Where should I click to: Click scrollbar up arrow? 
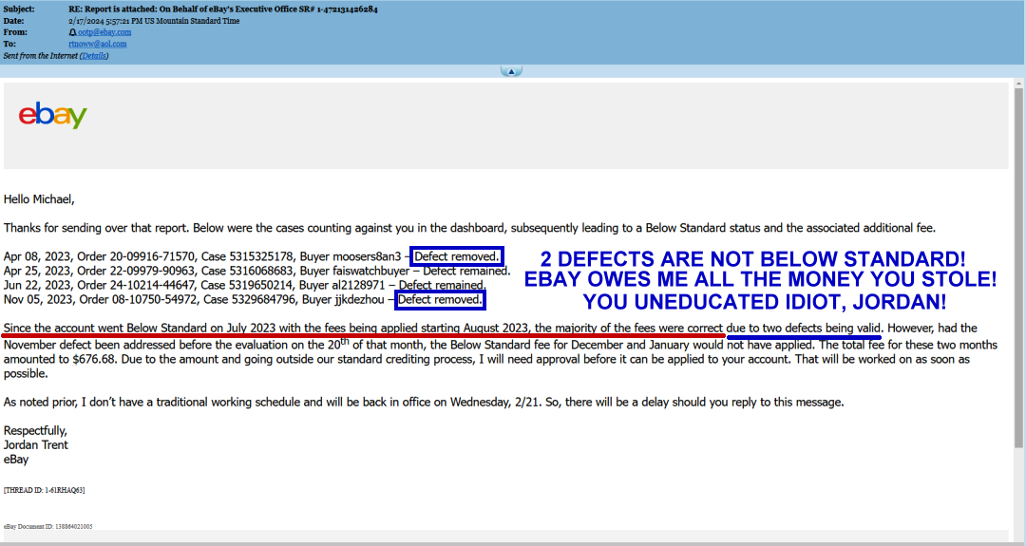point(1018,83)
